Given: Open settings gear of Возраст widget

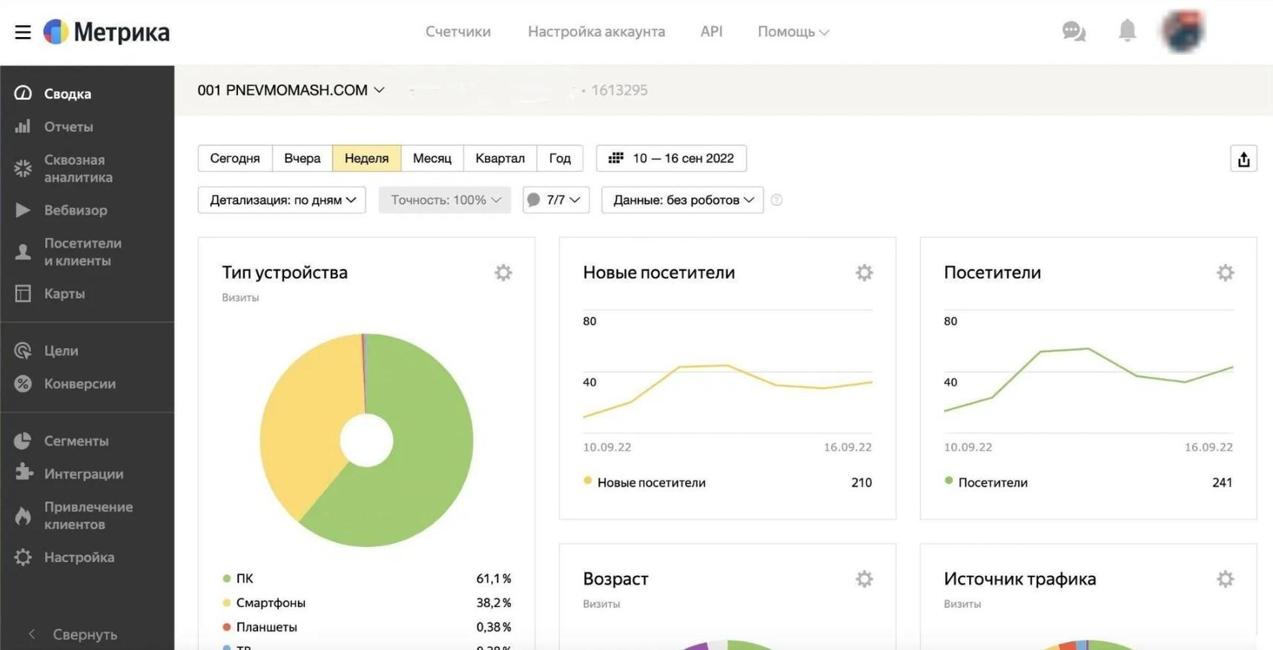Looking at the screenshot, I should tap(864, 579).
